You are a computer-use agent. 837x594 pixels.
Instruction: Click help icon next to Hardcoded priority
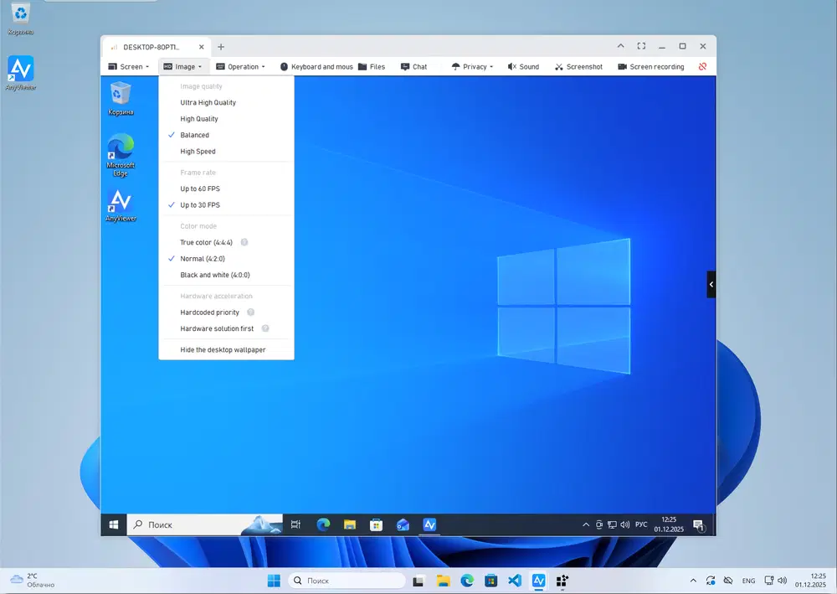pyautogui.click(x=250, y=312)
